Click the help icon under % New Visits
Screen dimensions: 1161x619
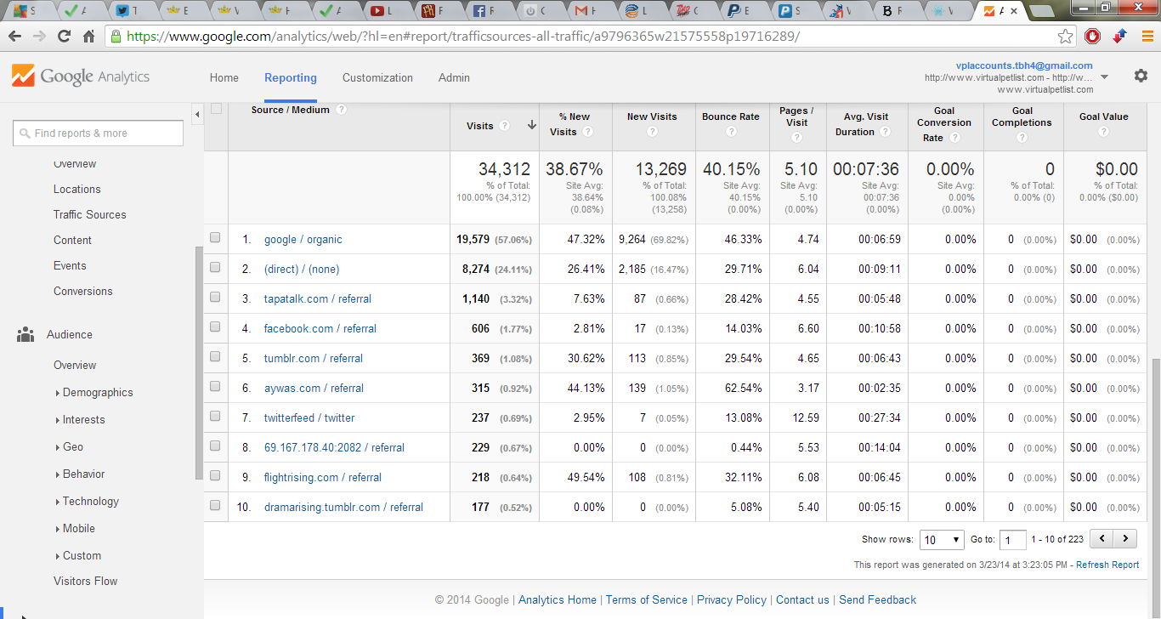point(587,132)
